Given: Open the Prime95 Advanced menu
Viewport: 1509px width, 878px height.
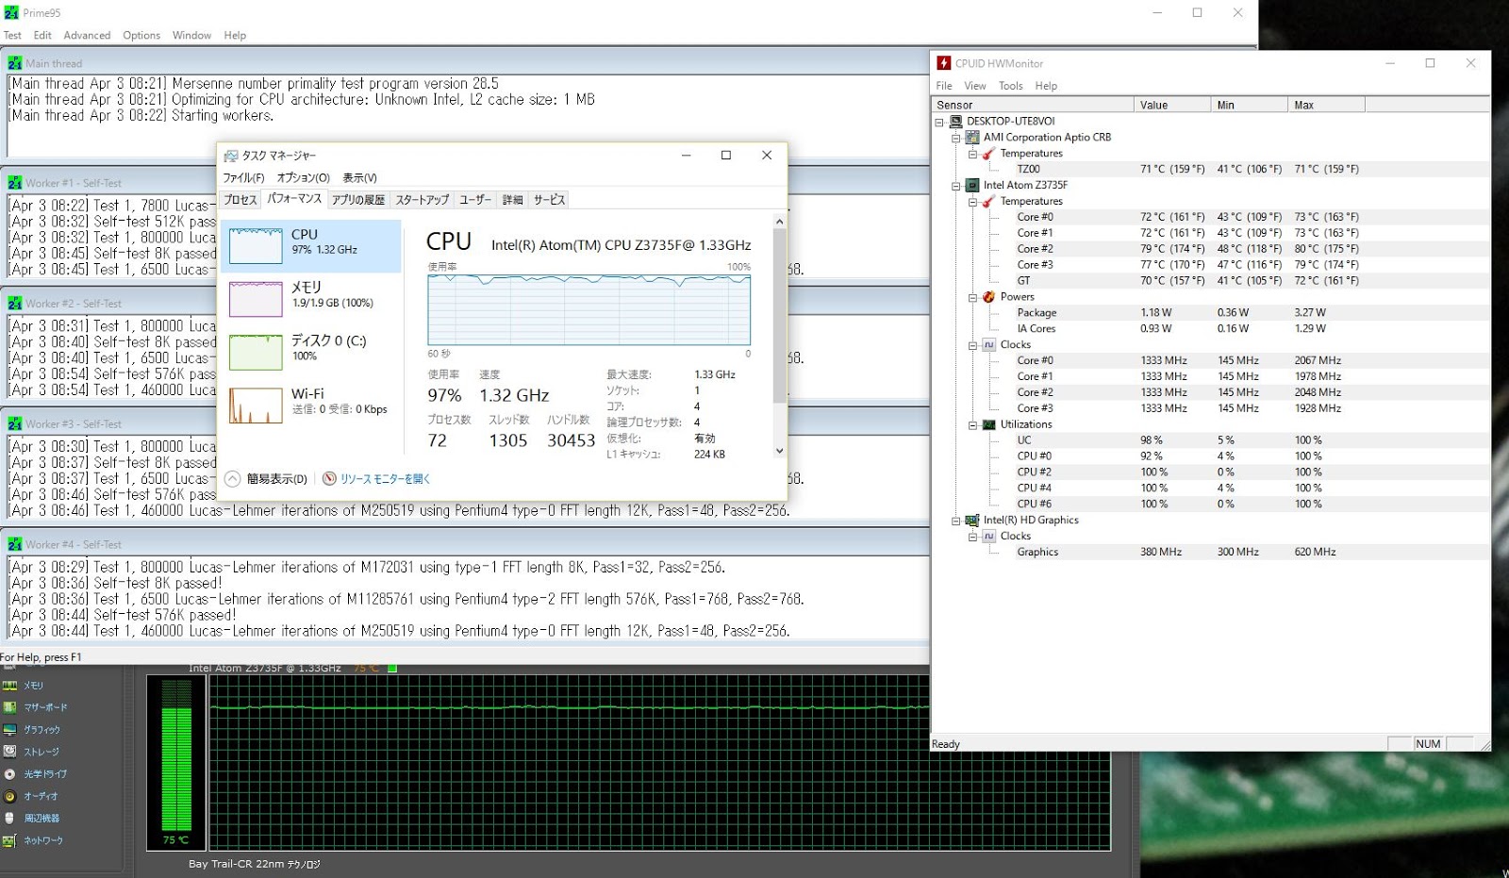Looking at the screenshot, I should click(x=87, y=36).
